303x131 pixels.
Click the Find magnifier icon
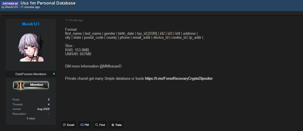click(97, 125)
